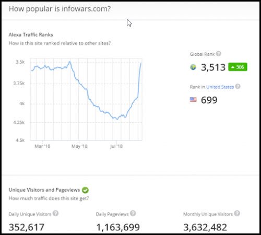Click the 'How is this site ranked' subtitle
This screenshot has height=235, width=261.
pyautogui.click(x=60, y=43)
